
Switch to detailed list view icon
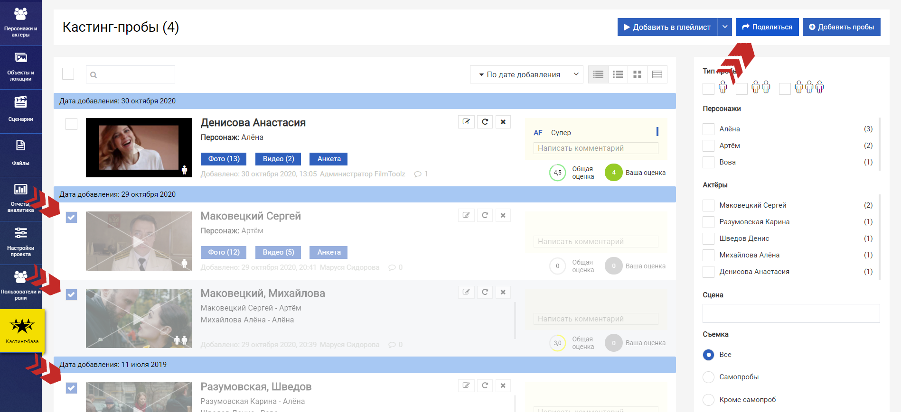598,74
